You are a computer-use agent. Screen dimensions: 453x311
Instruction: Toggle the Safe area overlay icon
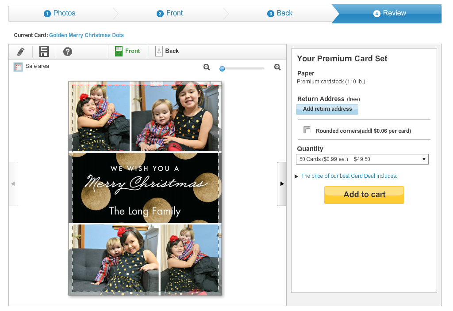click(18, 67)
